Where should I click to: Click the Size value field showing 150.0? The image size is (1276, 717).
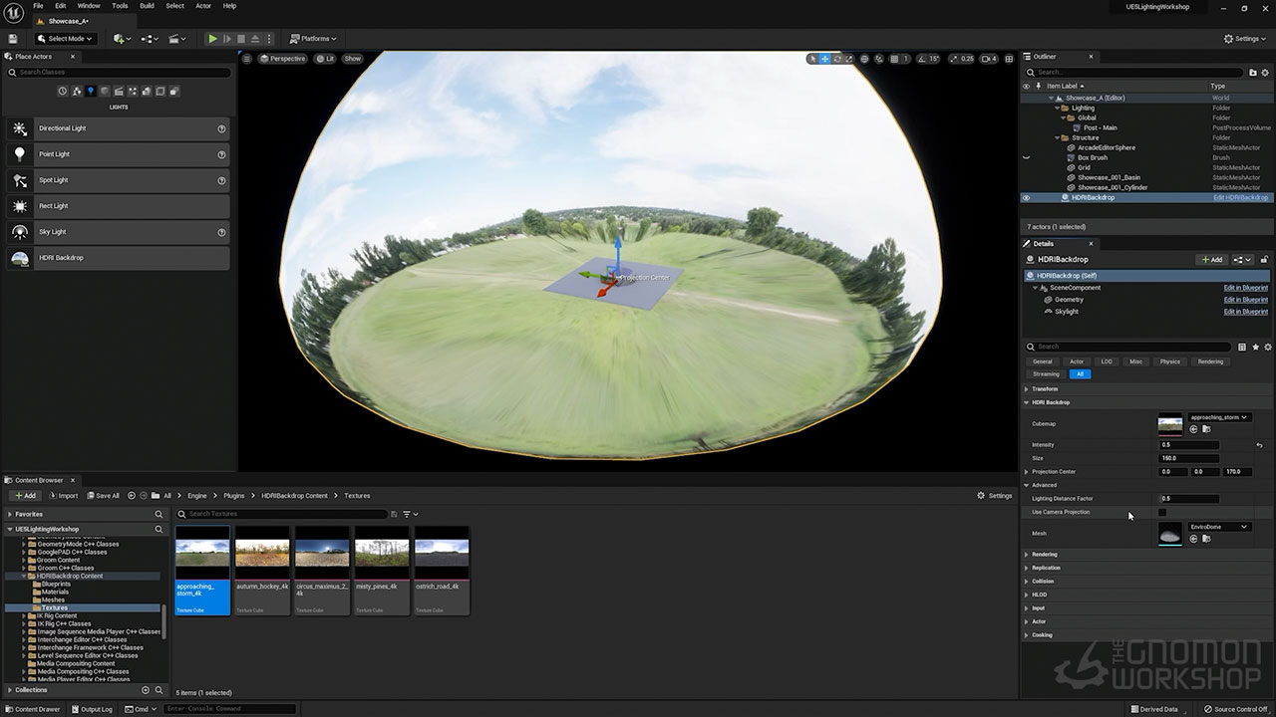pyautogui.click(x=1189, y=458)
